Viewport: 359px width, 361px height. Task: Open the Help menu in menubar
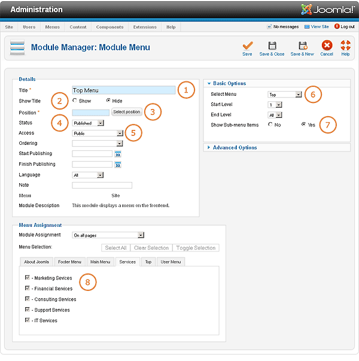[x=171, y=27]
